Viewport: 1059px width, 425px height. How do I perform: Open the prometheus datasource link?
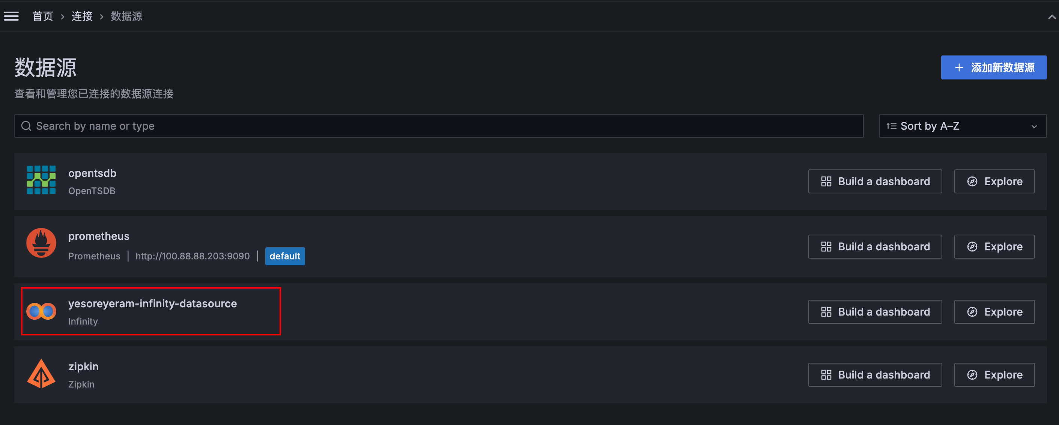coord(99,236)
